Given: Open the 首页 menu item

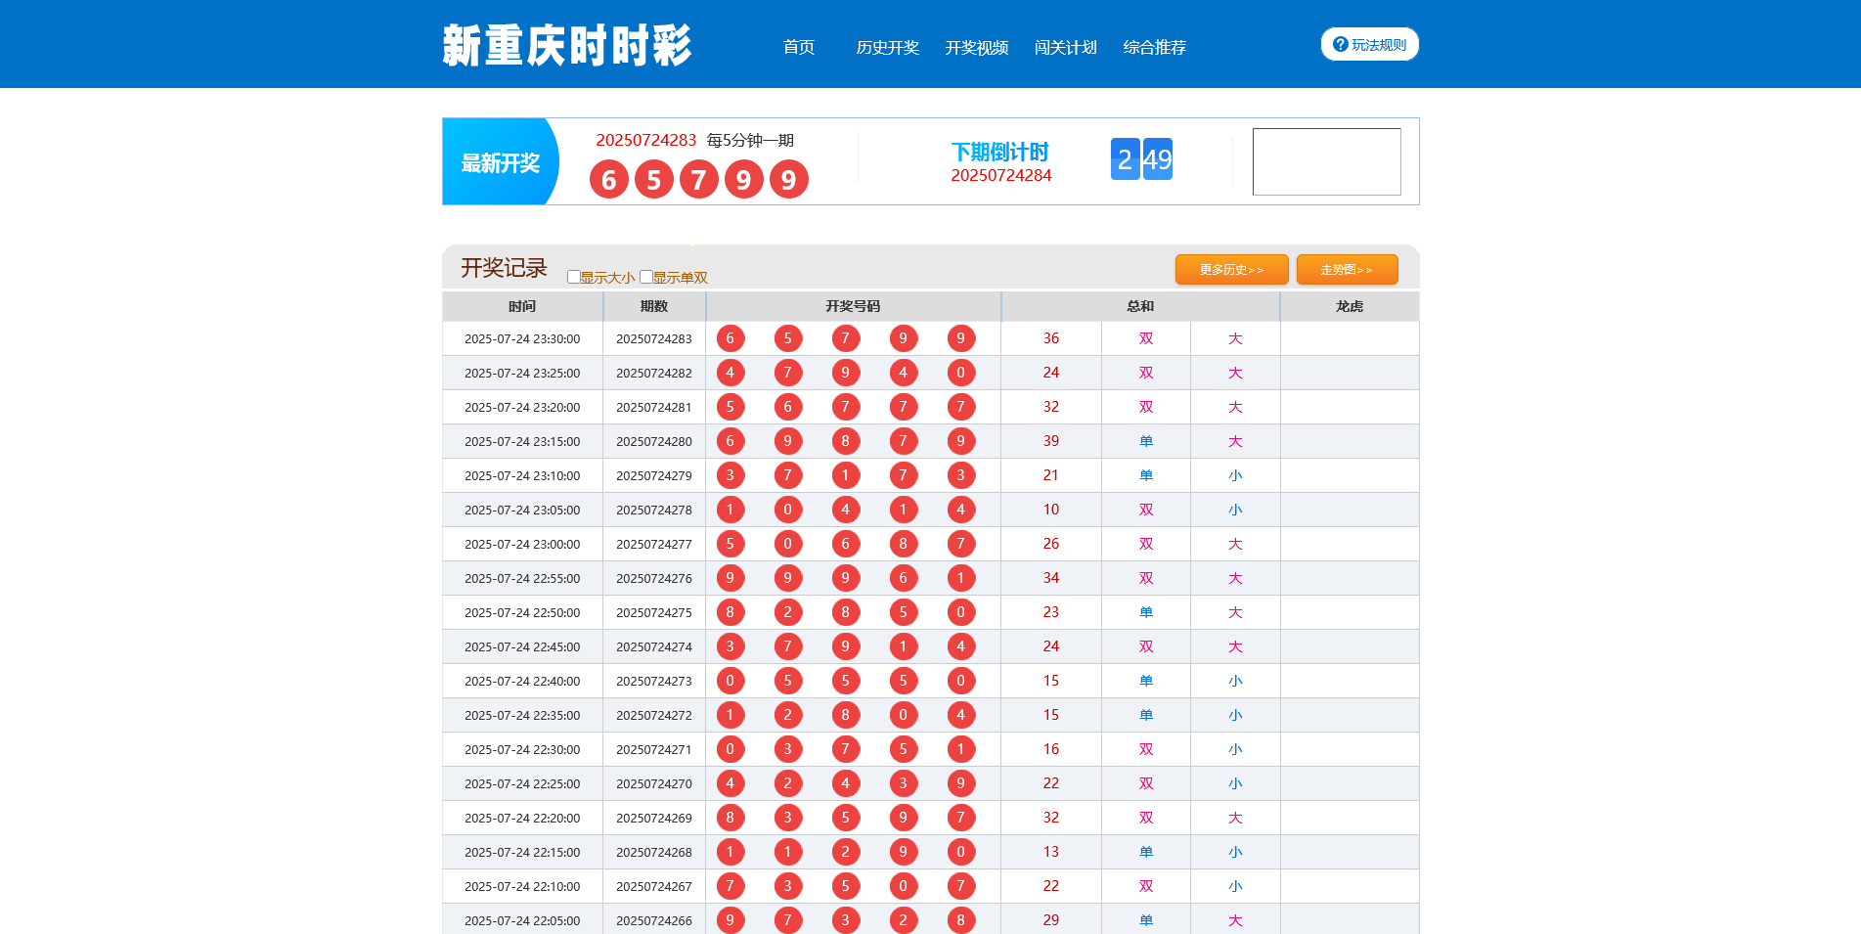Looking at the screenshot, I should point(799,47).
